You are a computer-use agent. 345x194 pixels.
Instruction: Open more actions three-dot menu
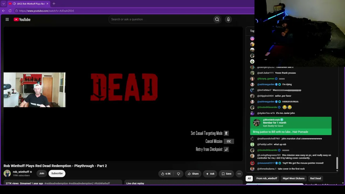(x=239, y=174)
